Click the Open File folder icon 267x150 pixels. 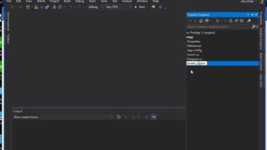coord(36,7)
